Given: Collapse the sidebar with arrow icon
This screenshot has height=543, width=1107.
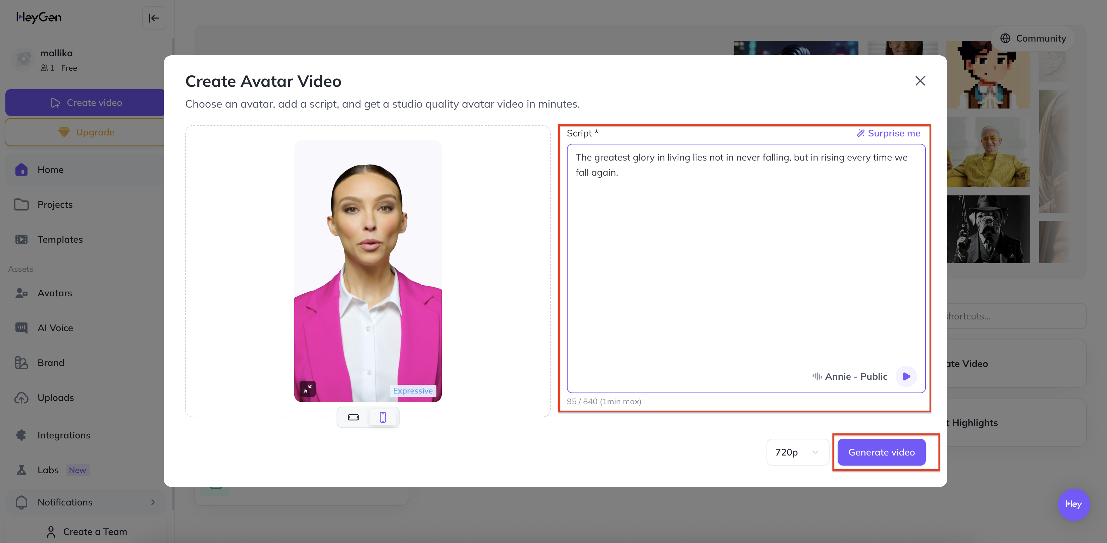Looking at the screenshot, I should [154, 18].
